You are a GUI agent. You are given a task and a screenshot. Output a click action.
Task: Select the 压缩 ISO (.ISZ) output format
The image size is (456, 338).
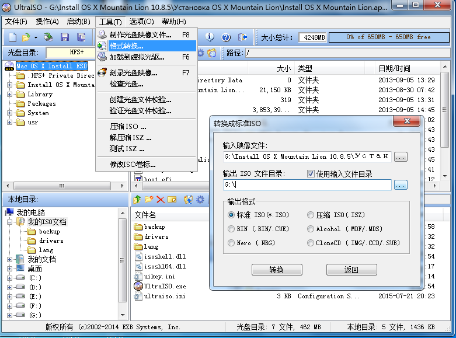tap(311, 215)
